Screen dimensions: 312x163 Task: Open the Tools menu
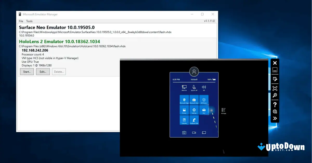click(29, 21)
